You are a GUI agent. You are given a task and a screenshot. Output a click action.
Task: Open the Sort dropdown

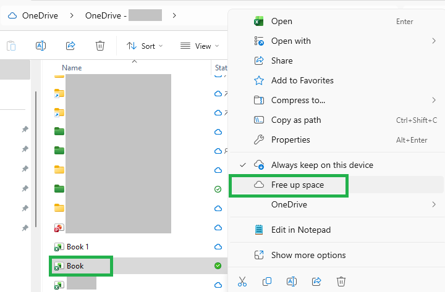pyautogui.click(x=145, y=46)
